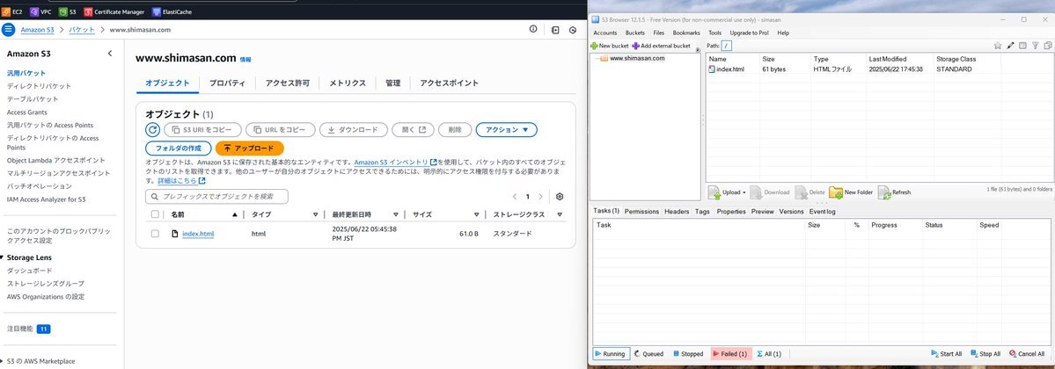Image resolution: width=1055 pixels, height=369 pixels.
Task: Click the アップロード orange button
Action: click(249, 148)
